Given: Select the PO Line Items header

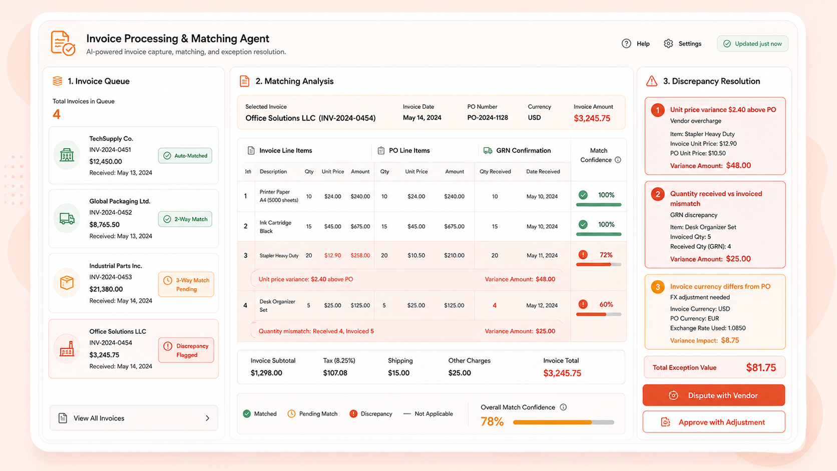Looking at the screenshot, I should (409, 151).
